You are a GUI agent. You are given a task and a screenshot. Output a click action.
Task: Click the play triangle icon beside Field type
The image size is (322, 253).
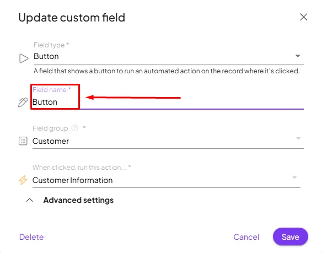[24, 58]
